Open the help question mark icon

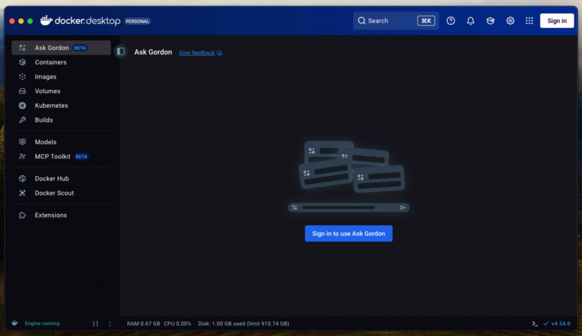coord(451,21)
